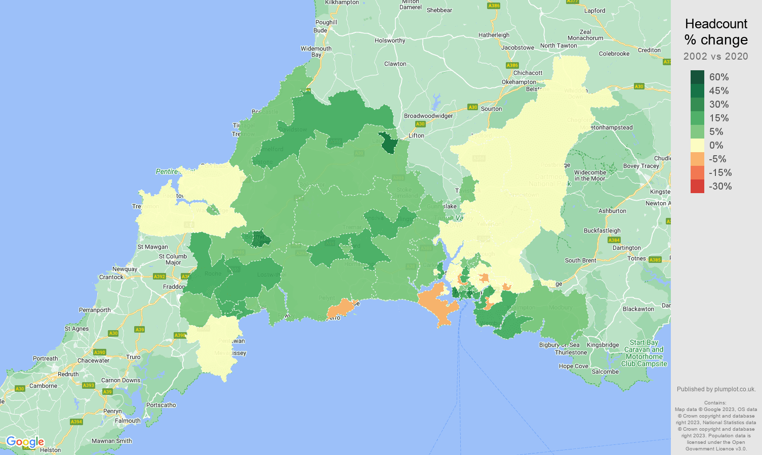762x455 pixels.
Task: Select the 60% dark green legend swatch
Action: pos(697,77)
